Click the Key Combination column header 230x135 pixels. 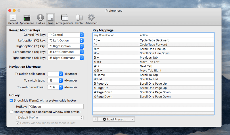pos(116,35)
